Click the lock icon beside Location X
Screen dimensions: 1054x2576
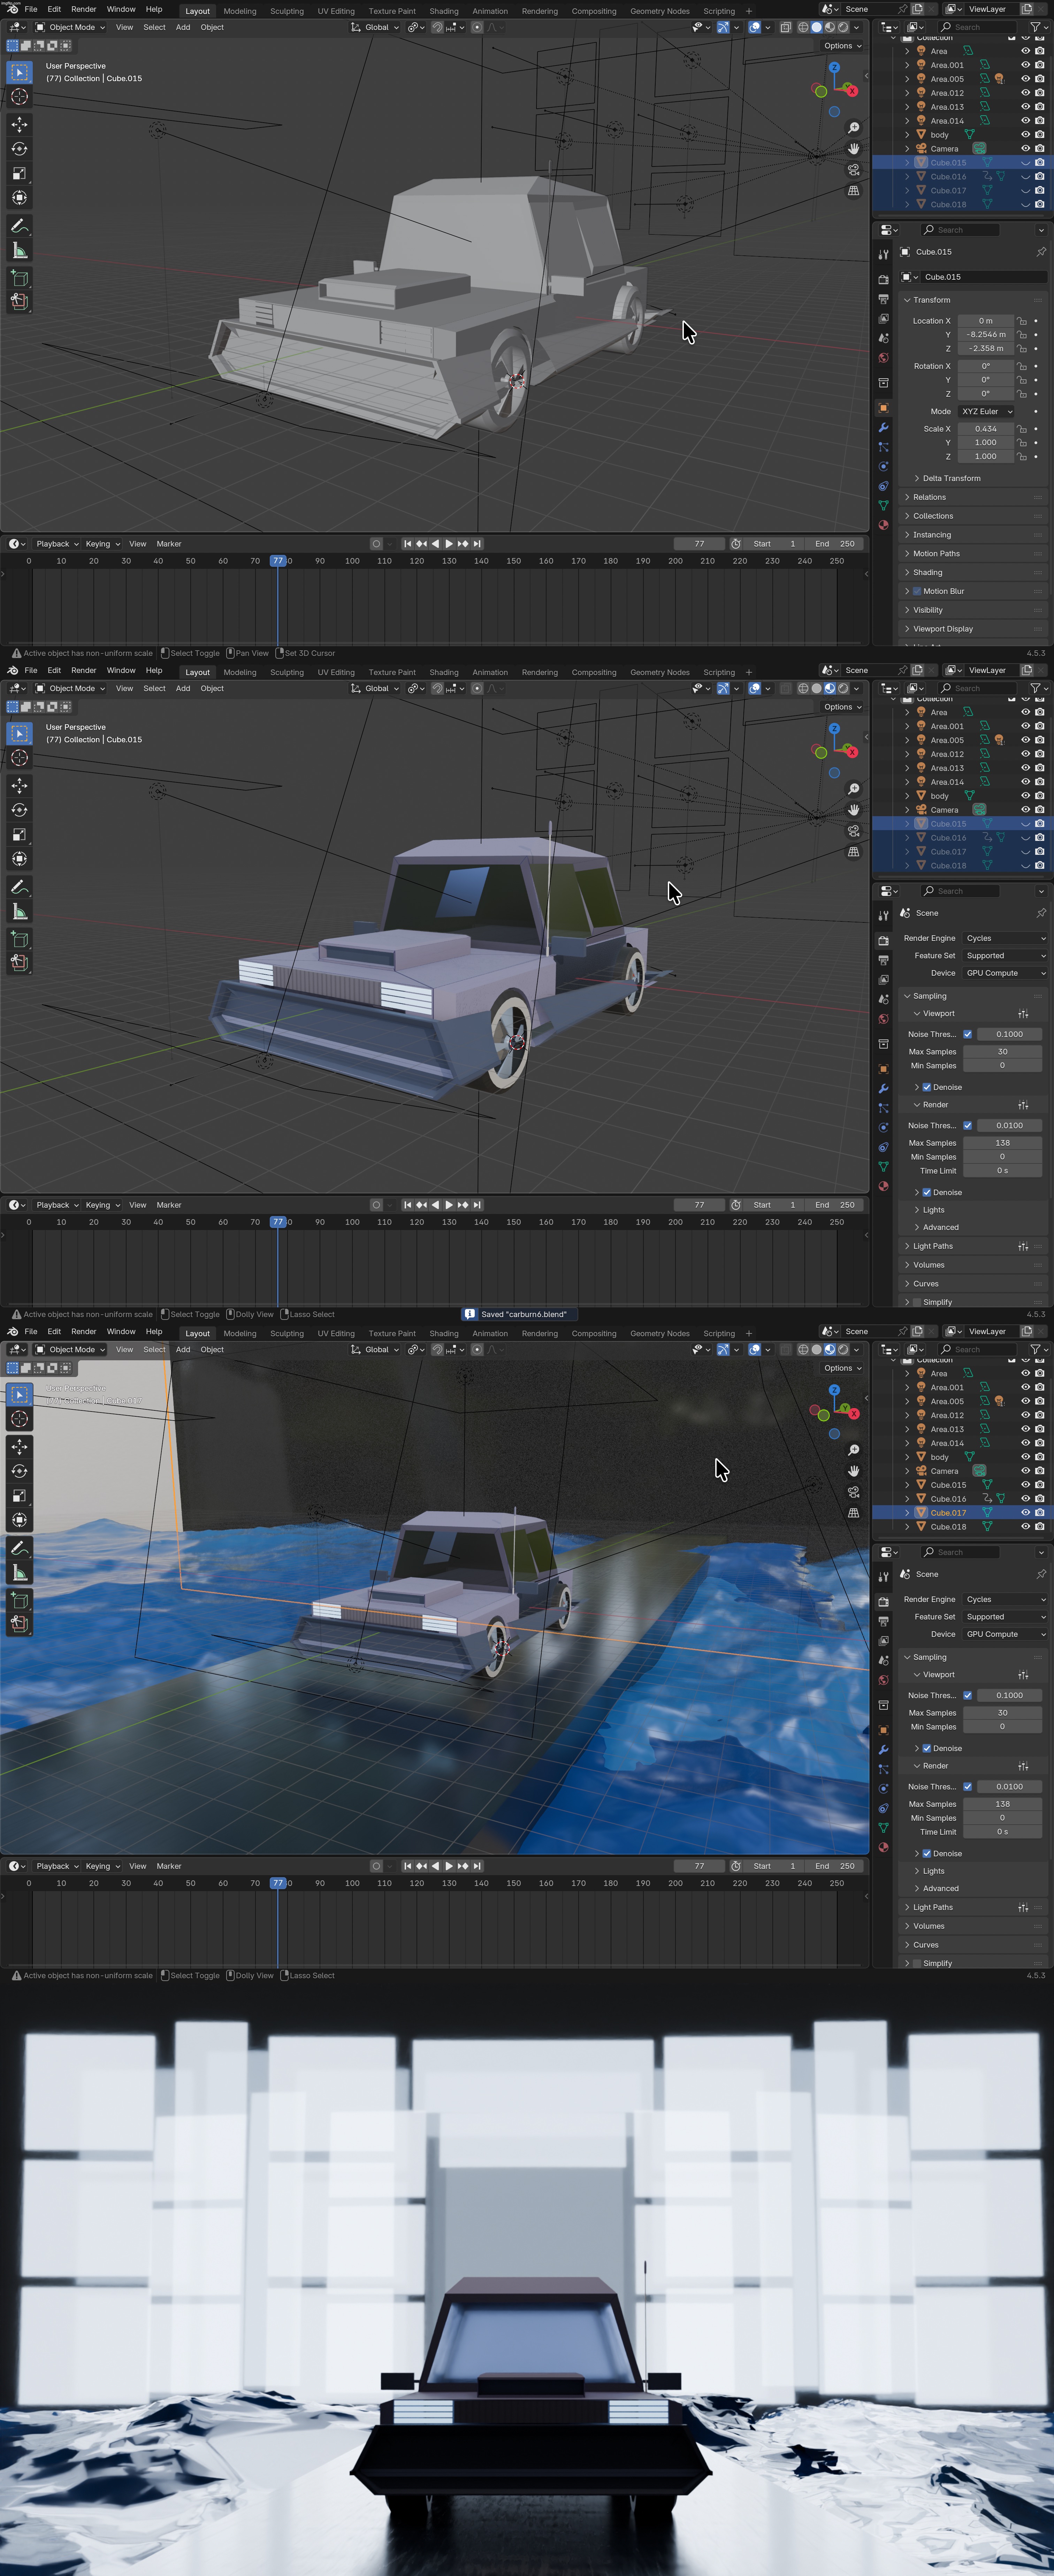coord(1022,321)
